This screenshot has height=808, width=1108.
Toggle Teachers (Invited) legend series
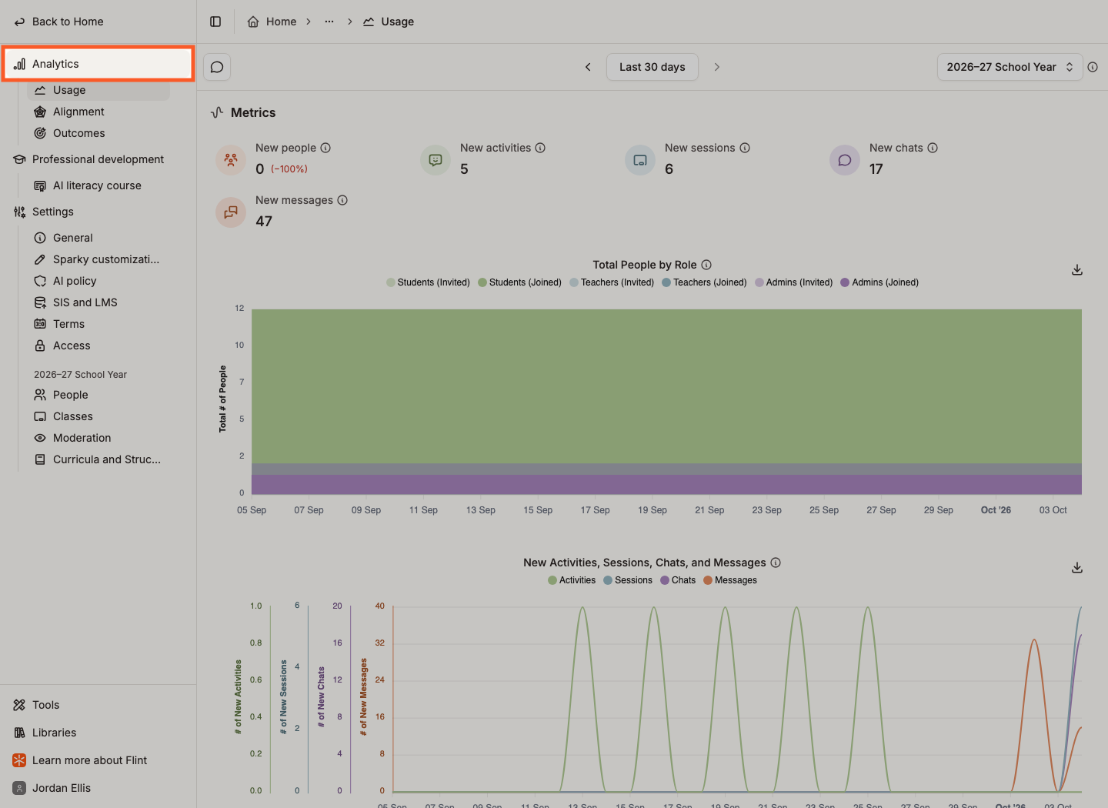point(612,282)
